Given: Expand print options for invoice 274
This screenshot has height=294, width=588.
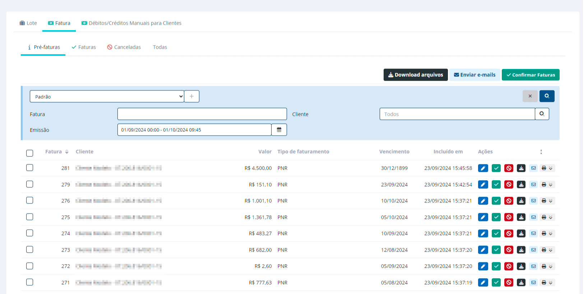Looking at the screenshot, I should click(547, 233).
